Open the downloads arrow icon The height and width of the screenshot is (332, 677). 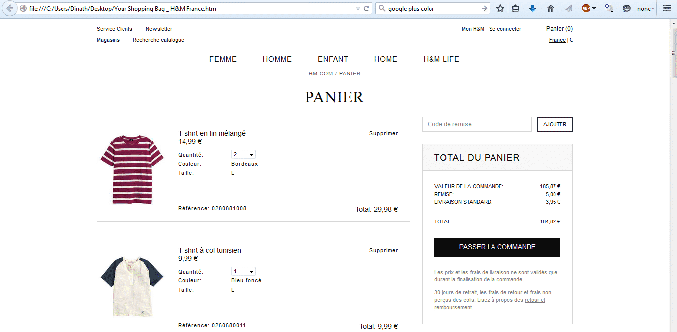(x=533, y=8)
